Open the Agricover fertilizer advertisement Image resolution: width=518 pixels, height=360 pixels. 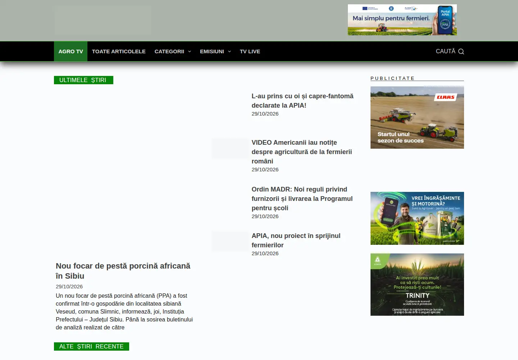coord(417,218)
